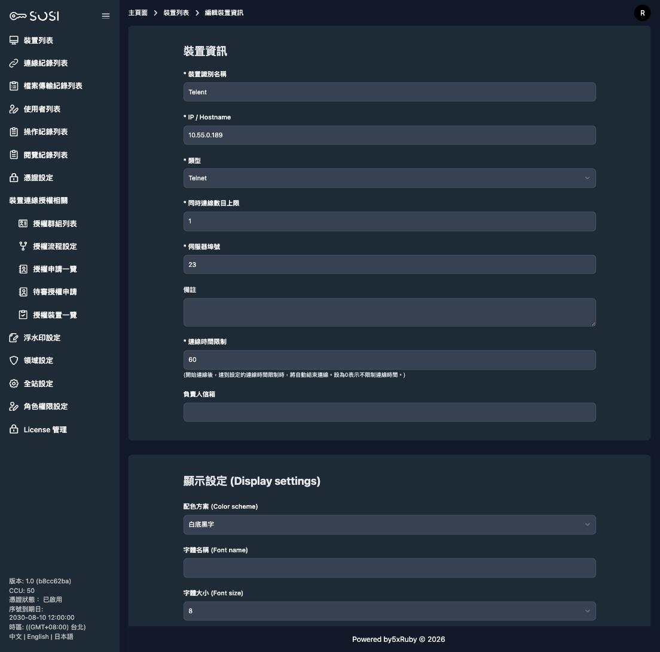Click the contact icon beside 授權申請一覽
Screen dimensions: 660x652
23,269
